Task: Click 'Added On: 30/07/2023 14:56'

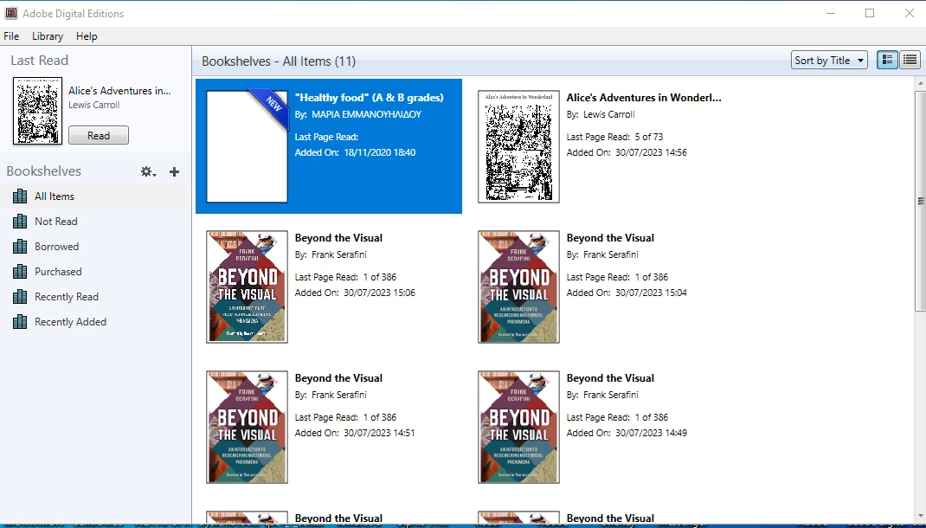Action: pos(627,152)
